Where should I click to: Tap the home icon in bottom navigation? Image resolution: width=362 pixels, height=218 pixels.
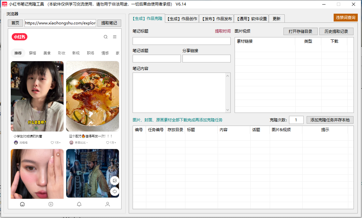click(22, 204)
